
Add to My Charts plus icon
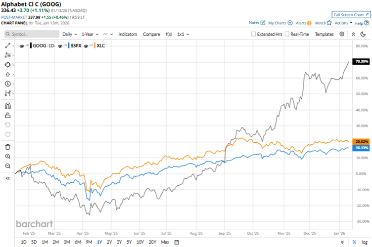pyautogui.click(x=290, y=23)
